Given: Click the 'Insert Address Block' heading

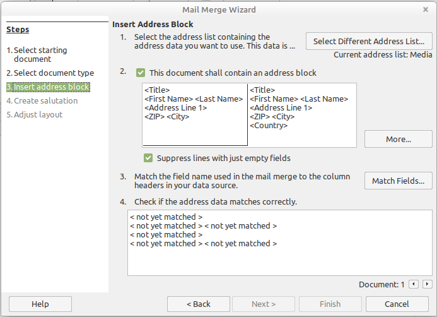Looking at the screenshot, I should pyautogui.click(x=153, y=24).
